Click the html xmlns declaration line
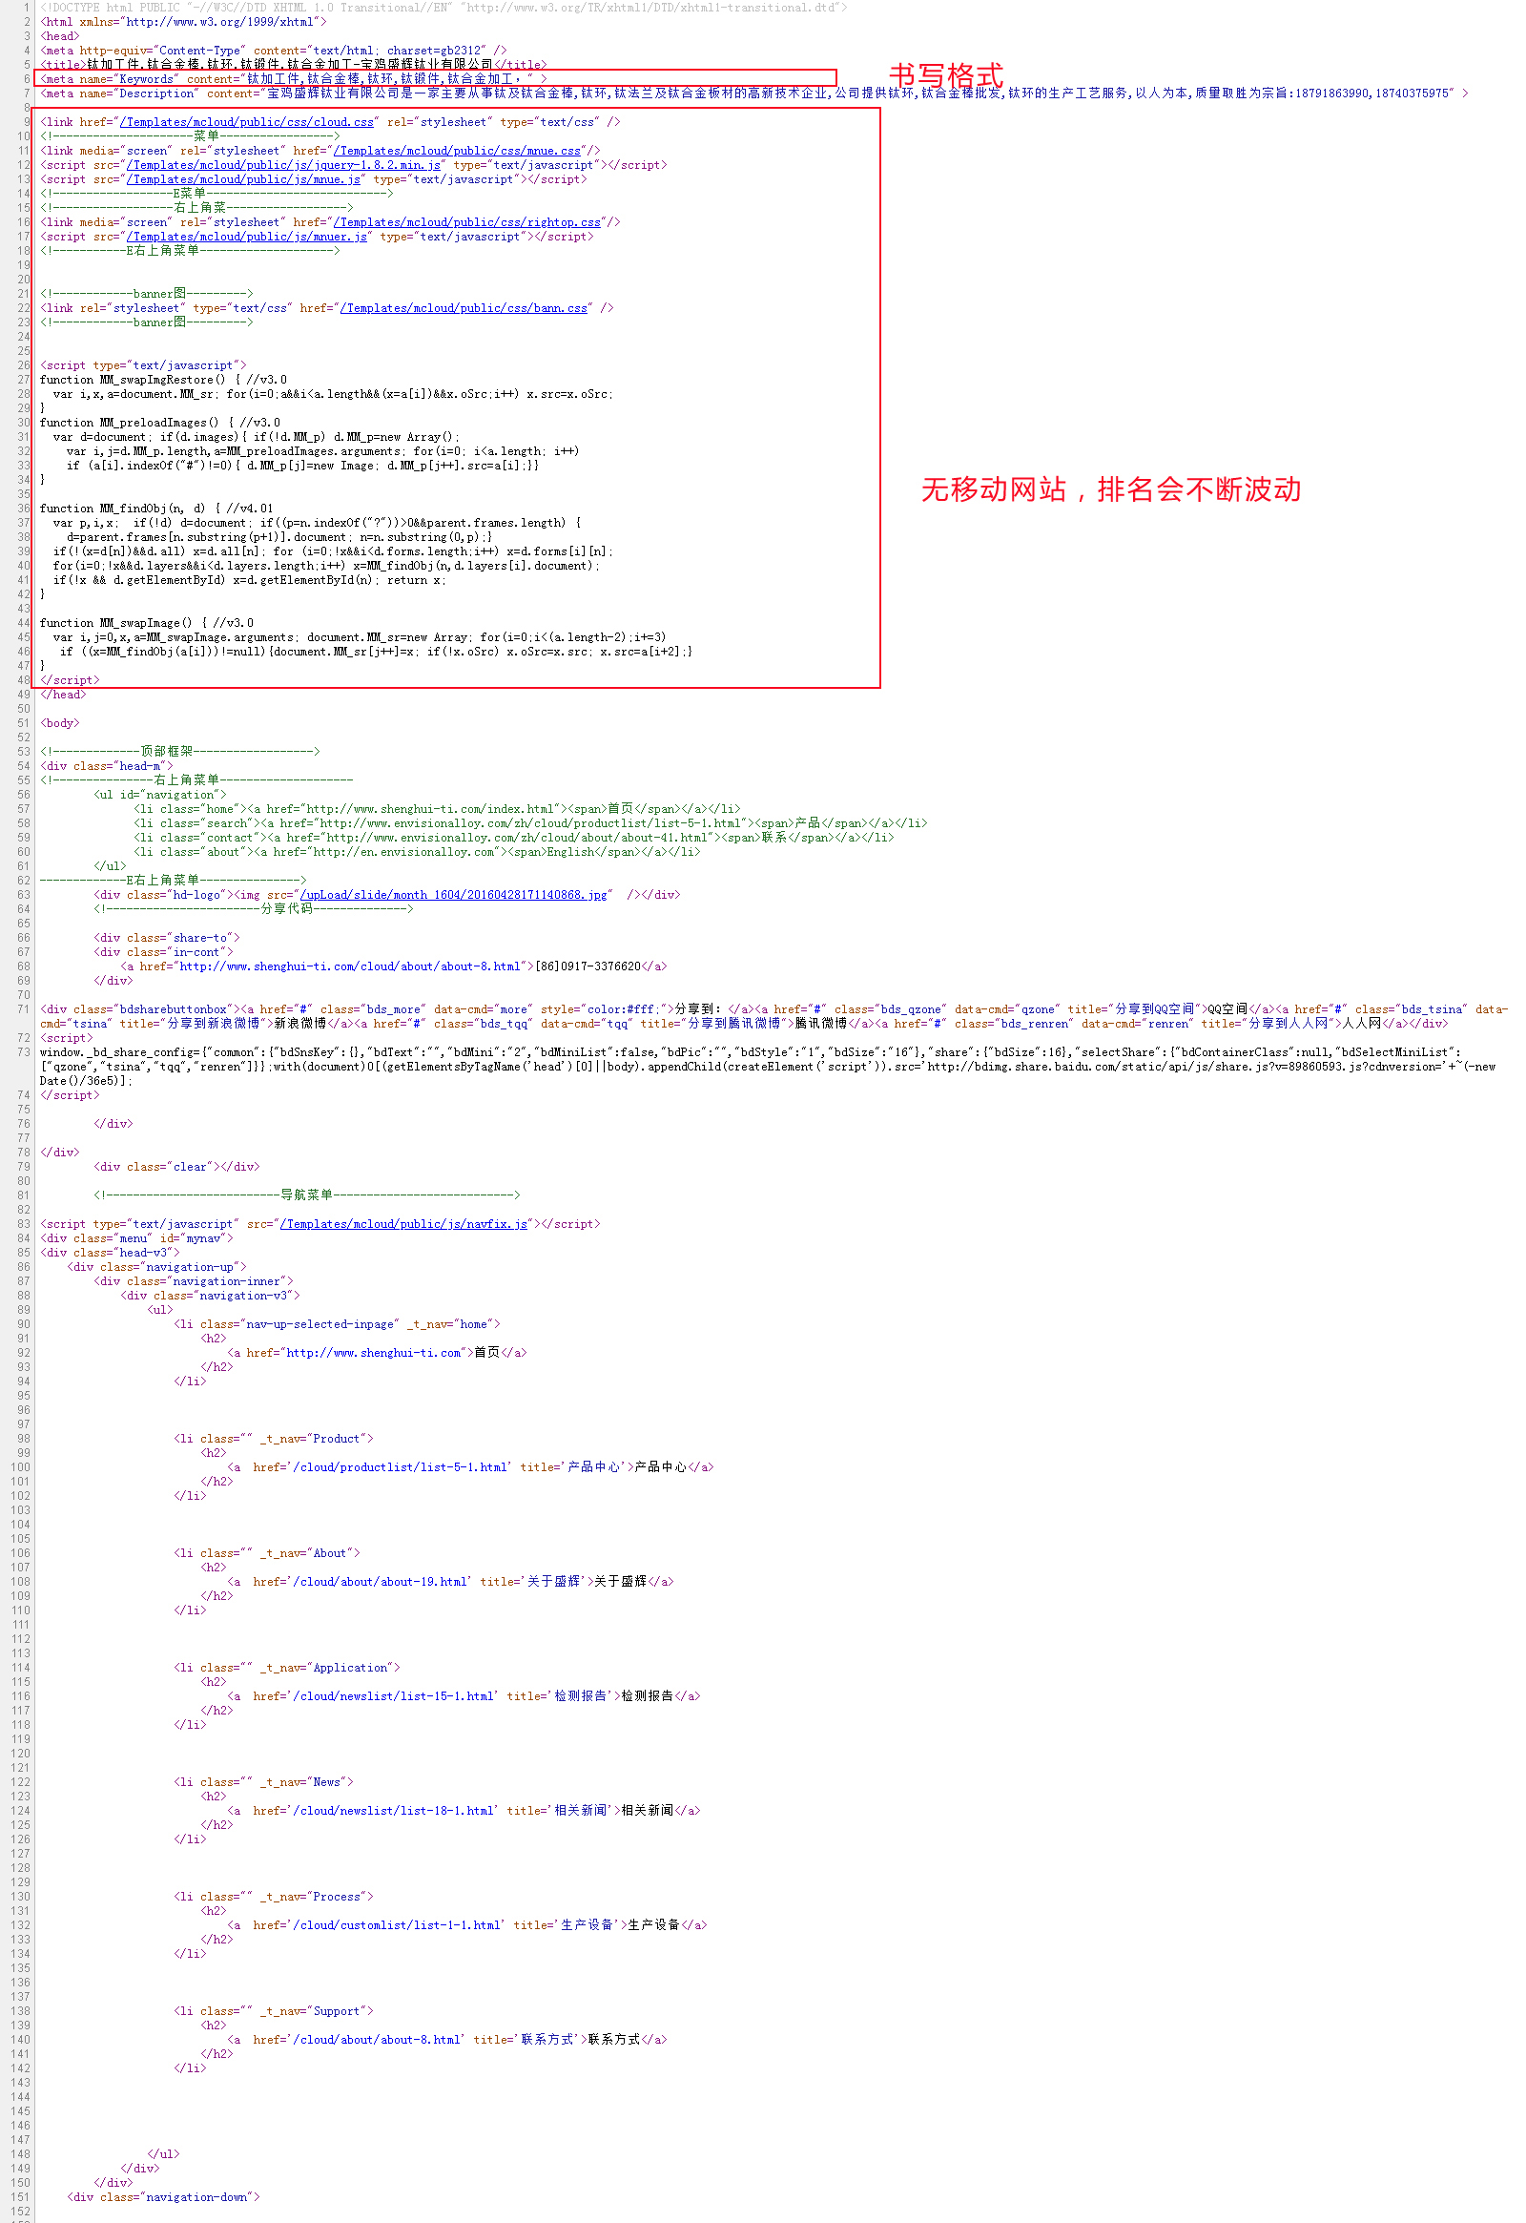 182,22
